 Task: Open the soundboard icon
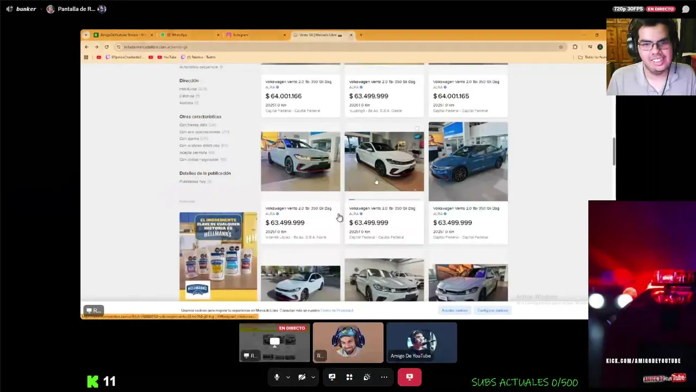[366, 377]
